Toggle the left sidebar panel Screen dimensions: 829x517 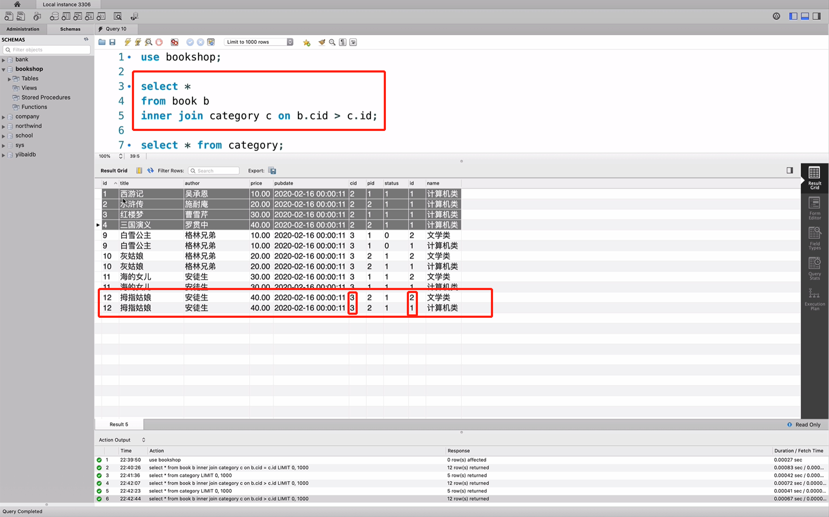pos(793,16)
